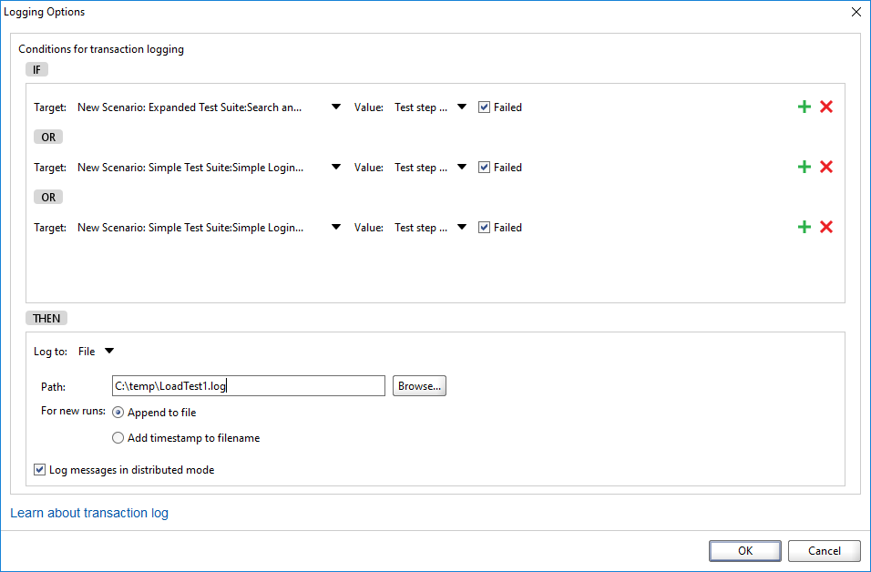
Task: Add a condition with the second row's plus icon
Action: [x=804, y=167]
